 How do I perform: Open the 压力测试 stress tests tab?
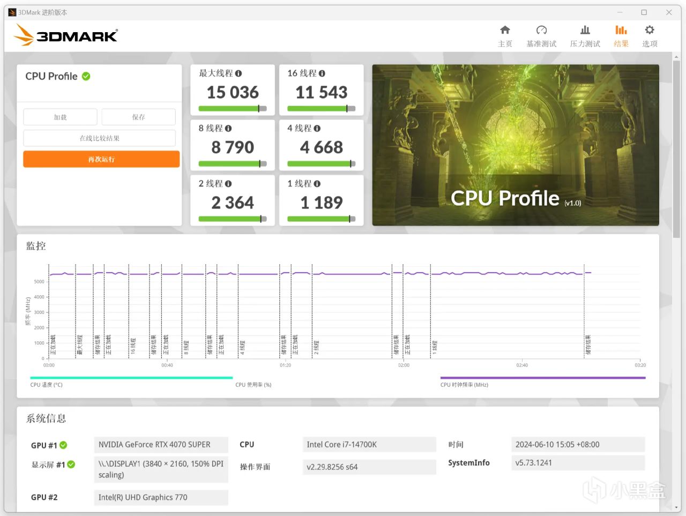585,36
